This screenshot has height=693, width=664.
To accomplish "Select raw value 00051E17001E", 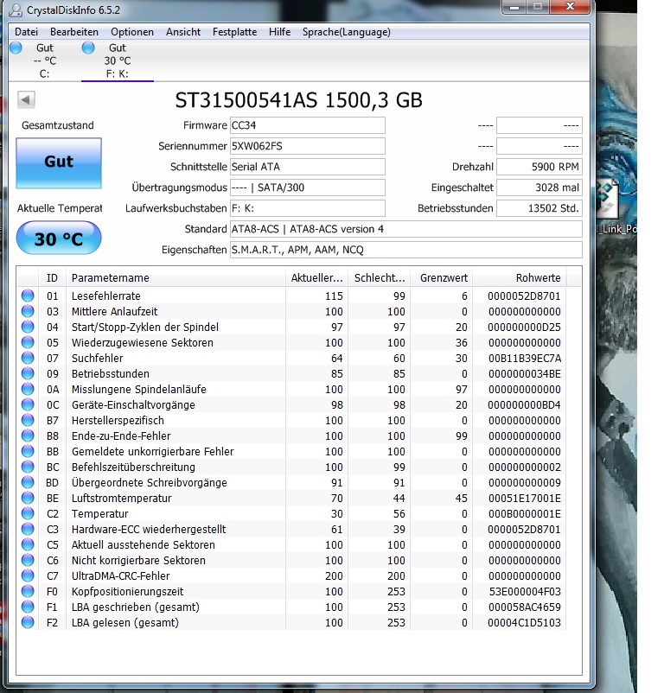I will pyautogui.click(x=525, y=498).
